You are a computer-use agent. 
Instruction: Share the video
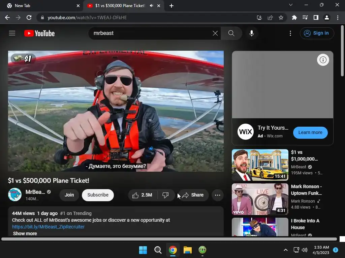pyautogui.click(x=193, y=195)
